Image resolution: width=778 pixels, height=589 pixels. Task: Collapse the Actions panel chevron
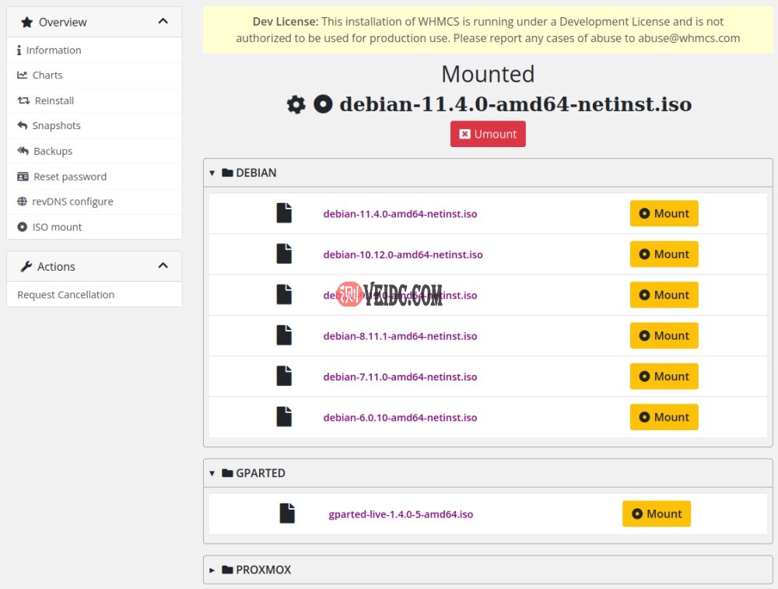(163, 266)
